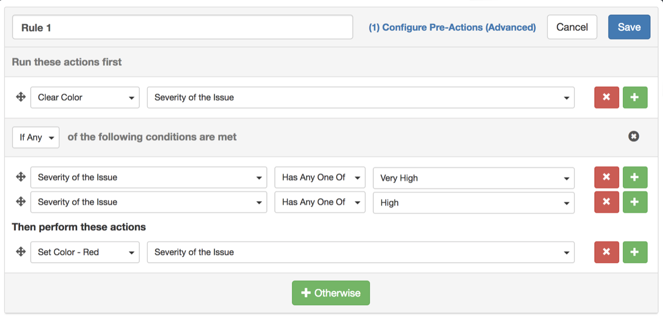
Task: Add an action after Set Color - Red
Action: [x=635, y=252]
